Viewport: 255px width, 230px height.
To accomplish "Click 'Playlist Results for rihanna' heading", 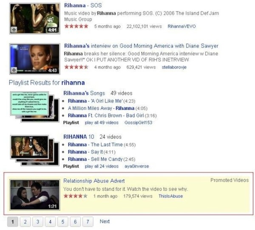I will (x=47, y=82).
